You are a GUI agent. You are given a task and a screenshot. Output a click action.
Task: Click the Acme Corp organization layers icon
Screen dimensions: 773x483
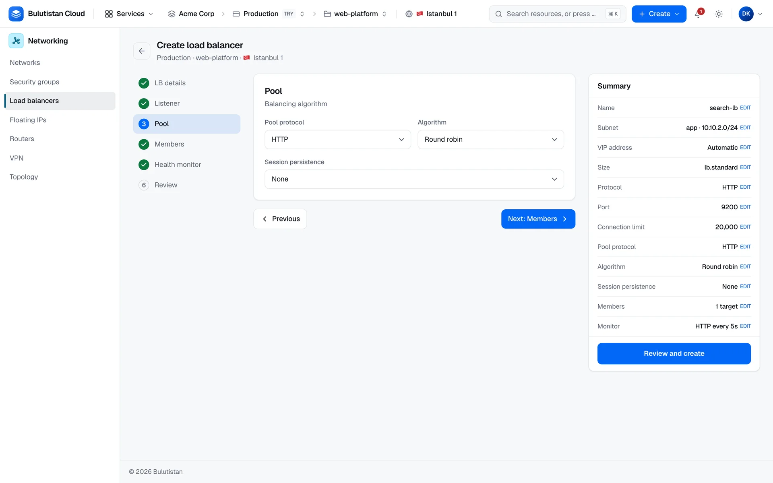point(172,14)
